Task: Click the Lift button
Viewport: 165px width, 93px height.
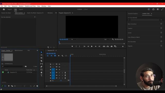Action: (x=104, y=47)
